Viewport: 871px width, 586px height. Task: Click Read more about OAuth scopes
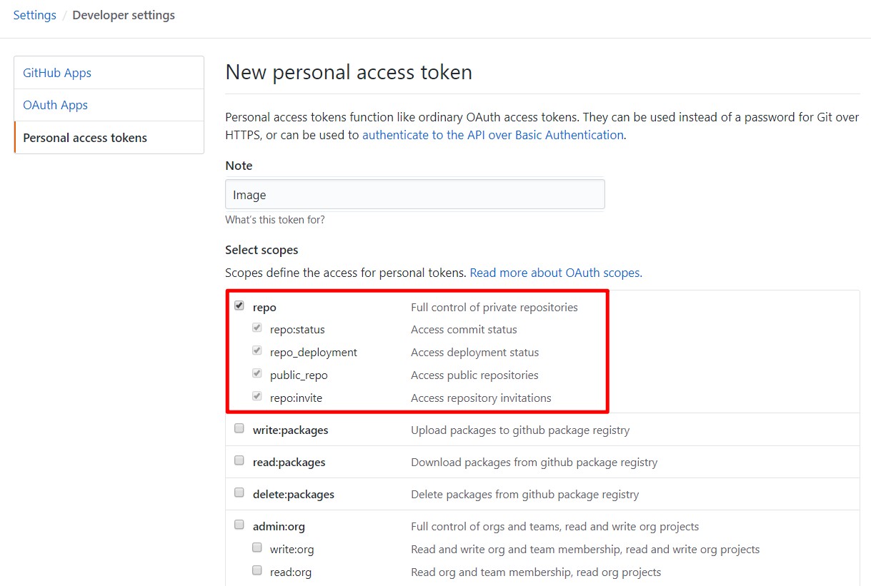click(x=556, y=273)
